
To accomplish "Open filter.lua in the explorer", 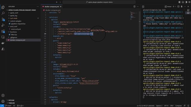I will click(14, 34).
